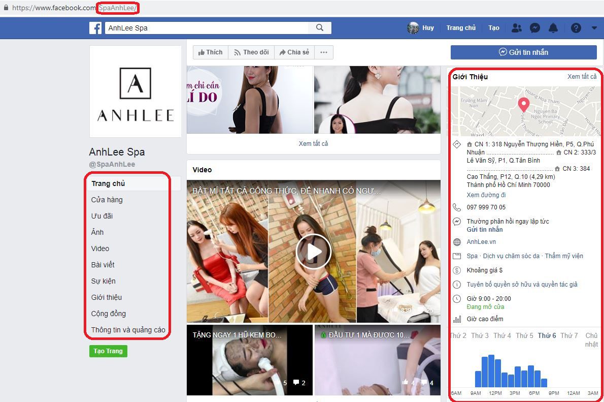604x402 pixels.
Task: Click the messenger icon beside response time
Action: (x=457, y=222)
